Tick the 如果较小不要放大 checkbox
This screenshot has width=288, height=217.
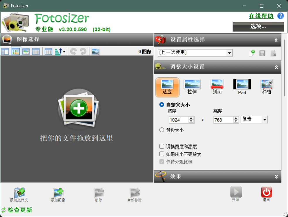[x=162, y=154]
